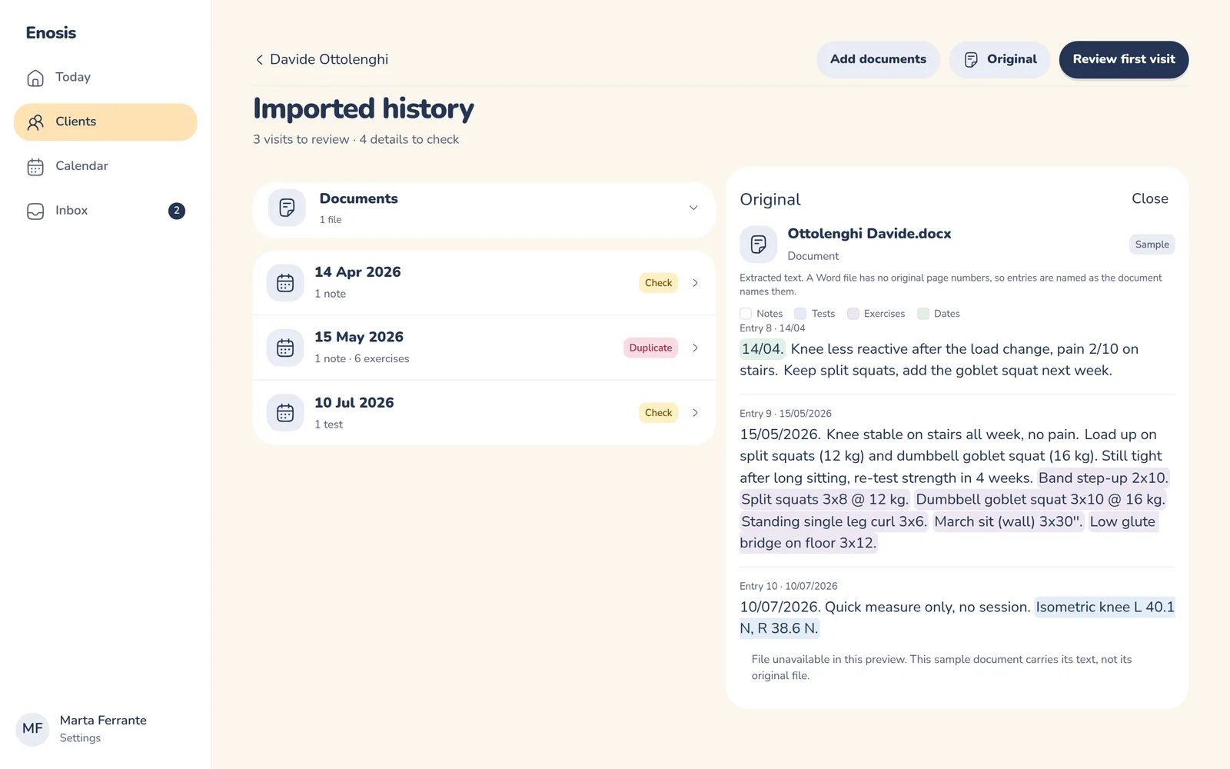Click the calendar icon for 14 Apr 2026
Screen dimensions: 1230x769
tap(285, 283)
